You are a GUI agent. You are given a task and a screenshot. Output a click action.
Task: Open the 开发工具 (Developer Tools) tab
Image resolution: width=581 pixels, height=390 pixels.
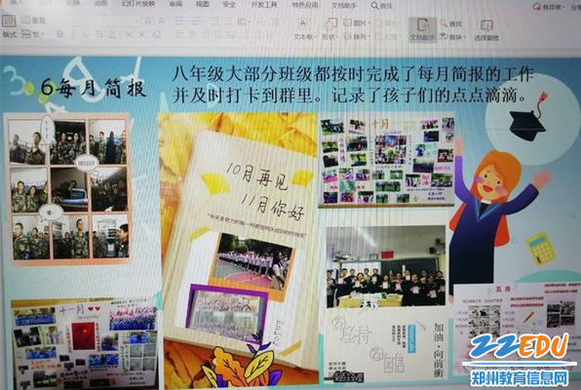[264, 5]
